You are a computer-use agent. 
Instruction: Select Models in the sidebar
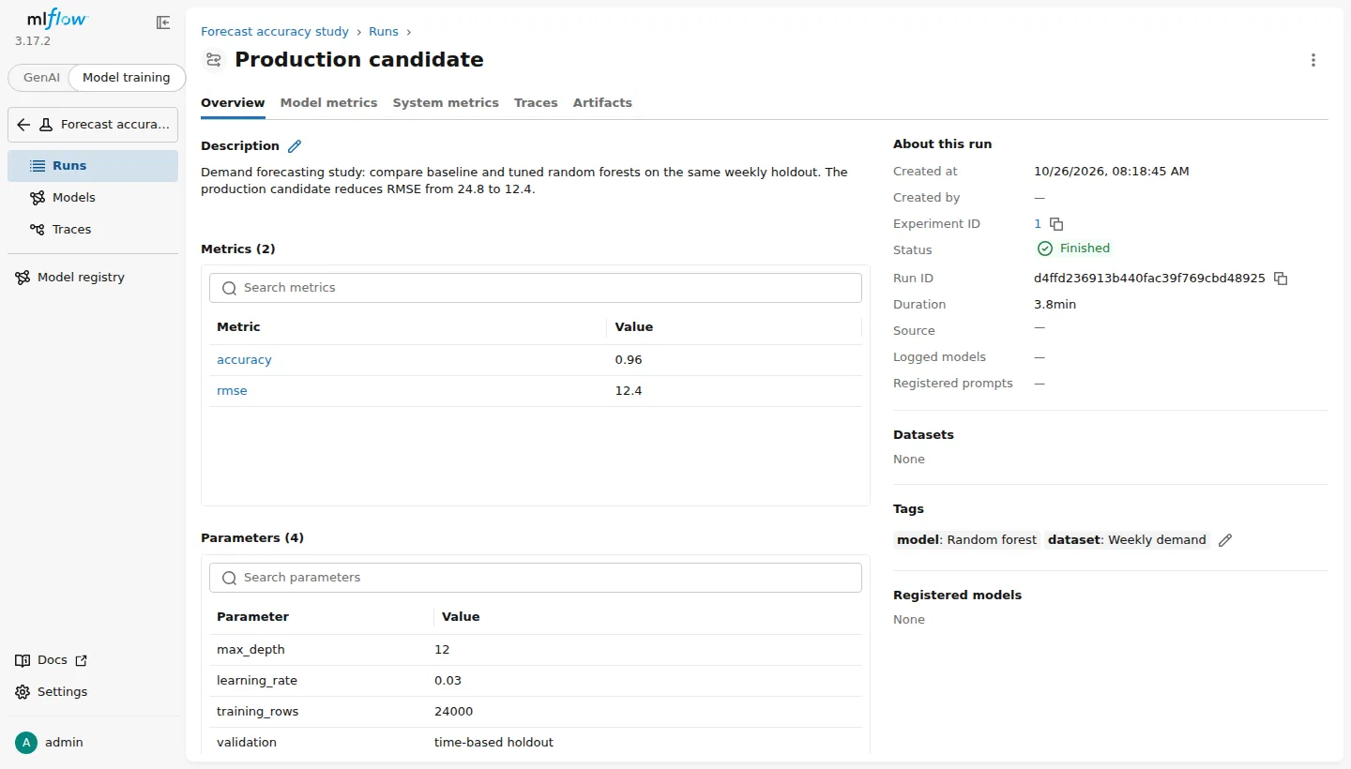(x=93, y=198)
